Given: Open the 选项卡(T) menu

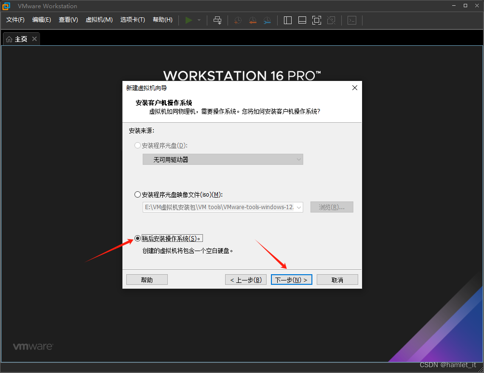Looking at the screenshot, I should tap(133, 20).
